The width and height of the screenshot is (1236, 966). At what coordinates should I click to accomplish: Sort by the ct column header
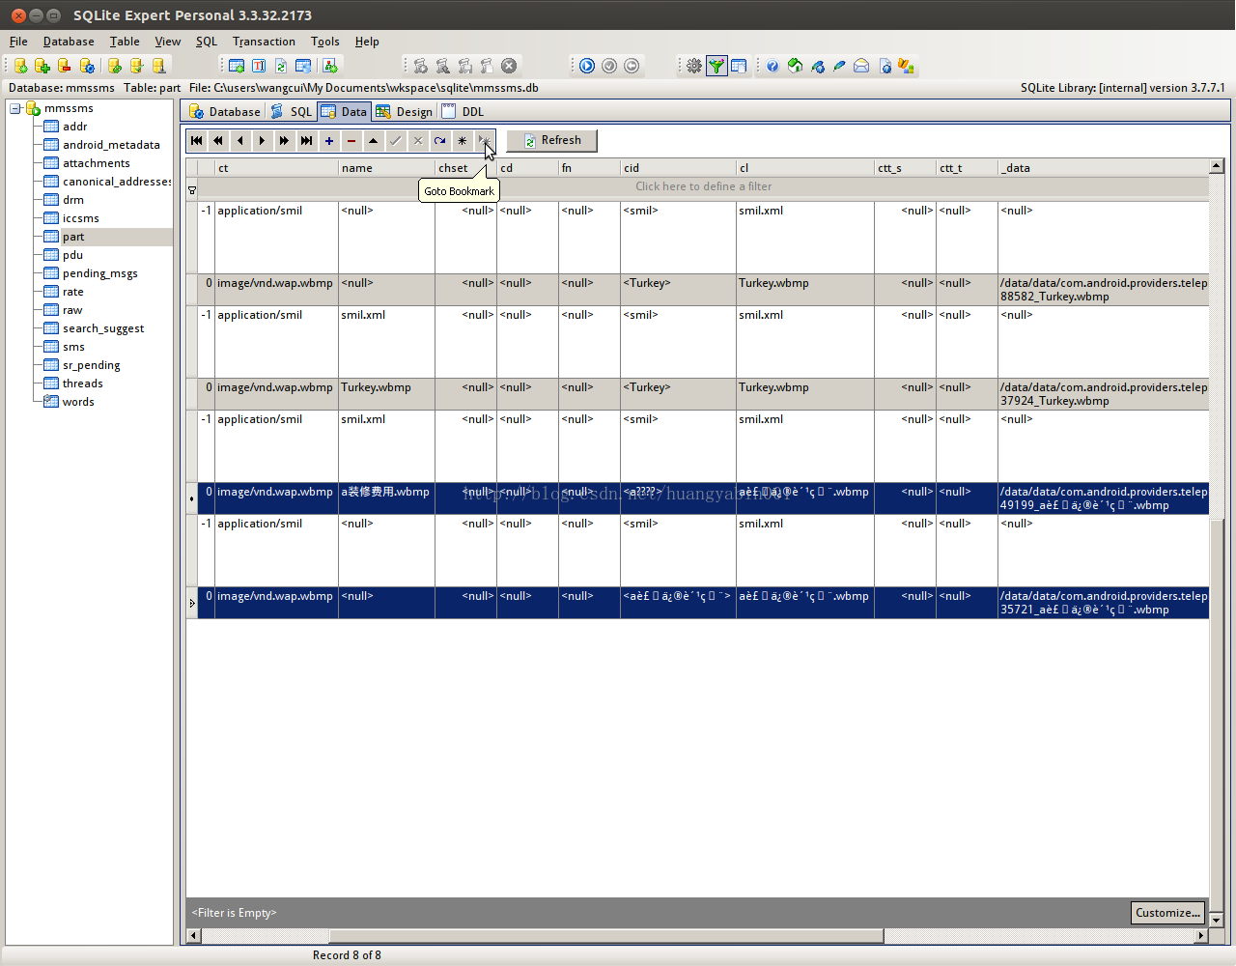pos(276,168)
